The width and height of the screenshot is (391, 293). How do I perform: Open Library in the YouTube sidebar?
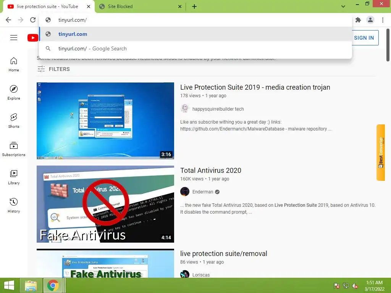tap(14, 177)
